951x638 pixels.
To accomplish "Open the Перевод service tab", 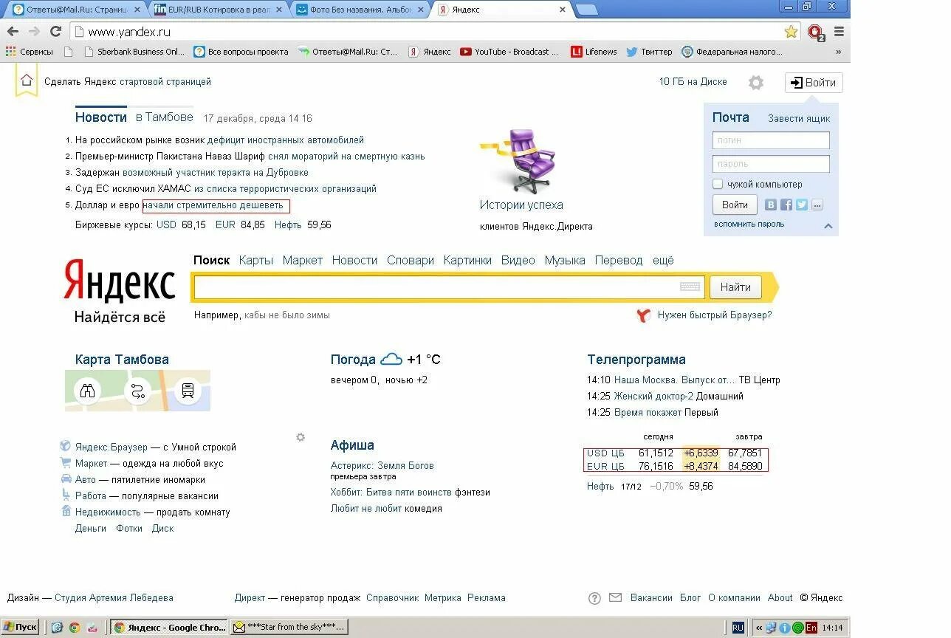I will tap(619, 261).
